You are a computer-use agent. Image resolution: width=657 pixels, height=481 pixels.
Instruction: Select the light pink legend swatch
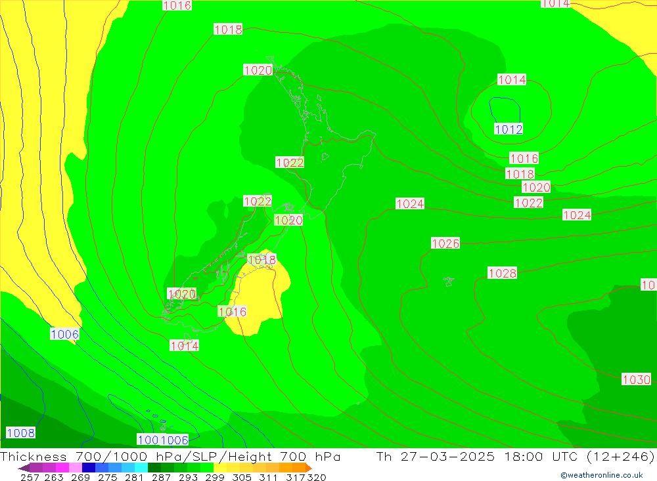[76, 468]
